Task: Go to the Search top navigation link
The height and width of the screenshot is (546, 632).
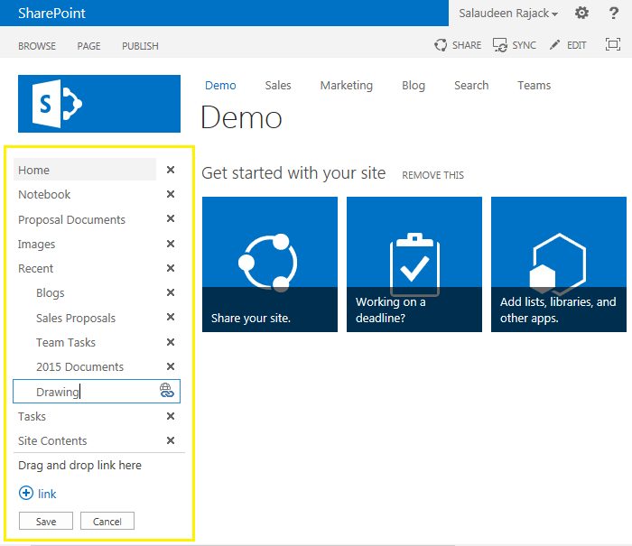Action: (471, 86)
